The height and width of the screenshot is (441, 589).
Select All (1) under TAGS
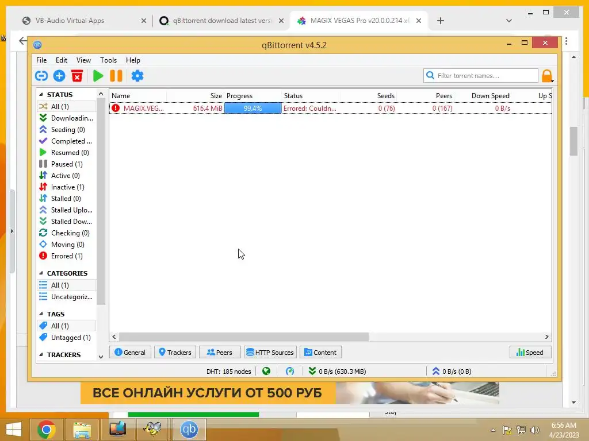point(67,326)
